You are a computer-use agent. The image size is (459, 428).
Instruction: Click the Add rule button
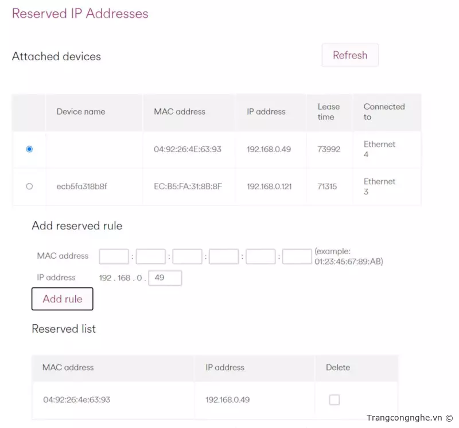(63, 299)
